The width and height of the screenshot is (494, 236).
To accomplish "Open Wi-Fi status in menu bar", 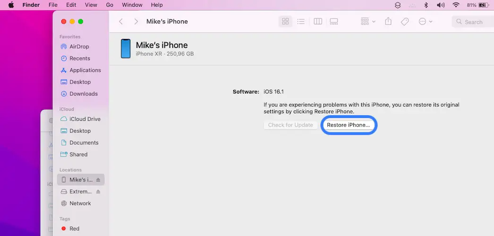I will [456, 5].
